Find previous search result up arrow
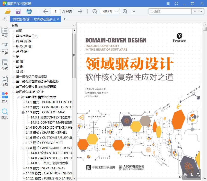 click(x=194, y=11)
